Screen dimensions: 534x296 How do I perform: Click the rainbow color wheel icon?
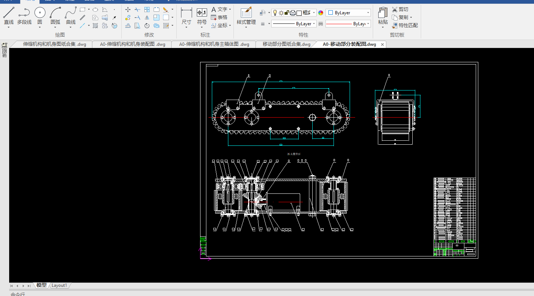click(321, 13)
